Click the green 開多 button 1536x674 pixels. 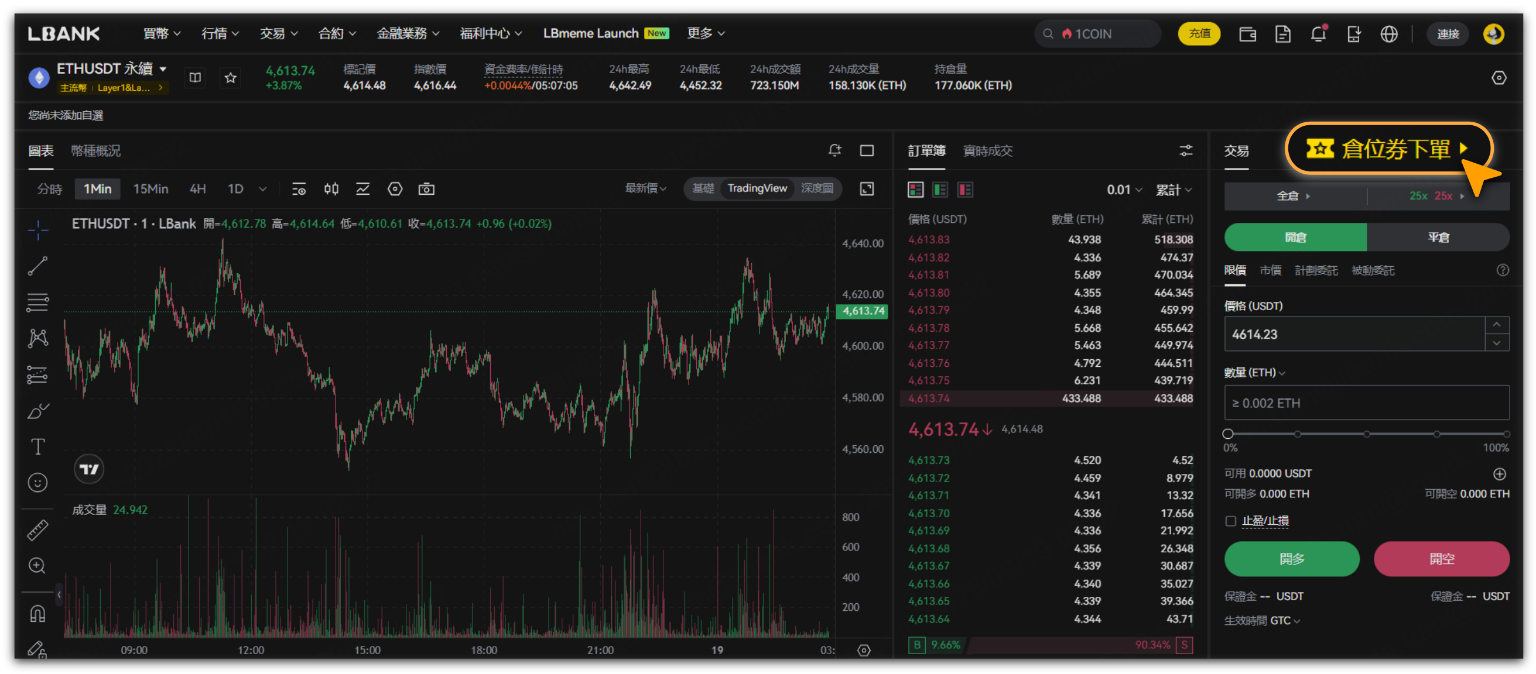point(1291,558)
